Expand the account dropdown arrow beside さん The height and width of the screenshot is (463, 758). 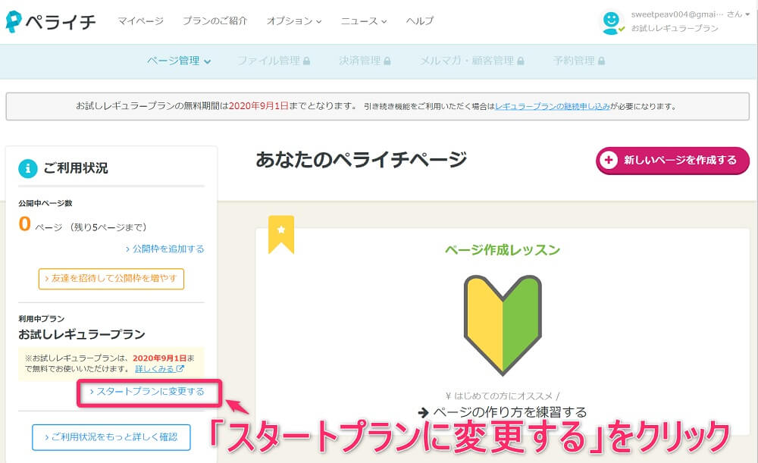pyautogui.click(x=747, y=14)
